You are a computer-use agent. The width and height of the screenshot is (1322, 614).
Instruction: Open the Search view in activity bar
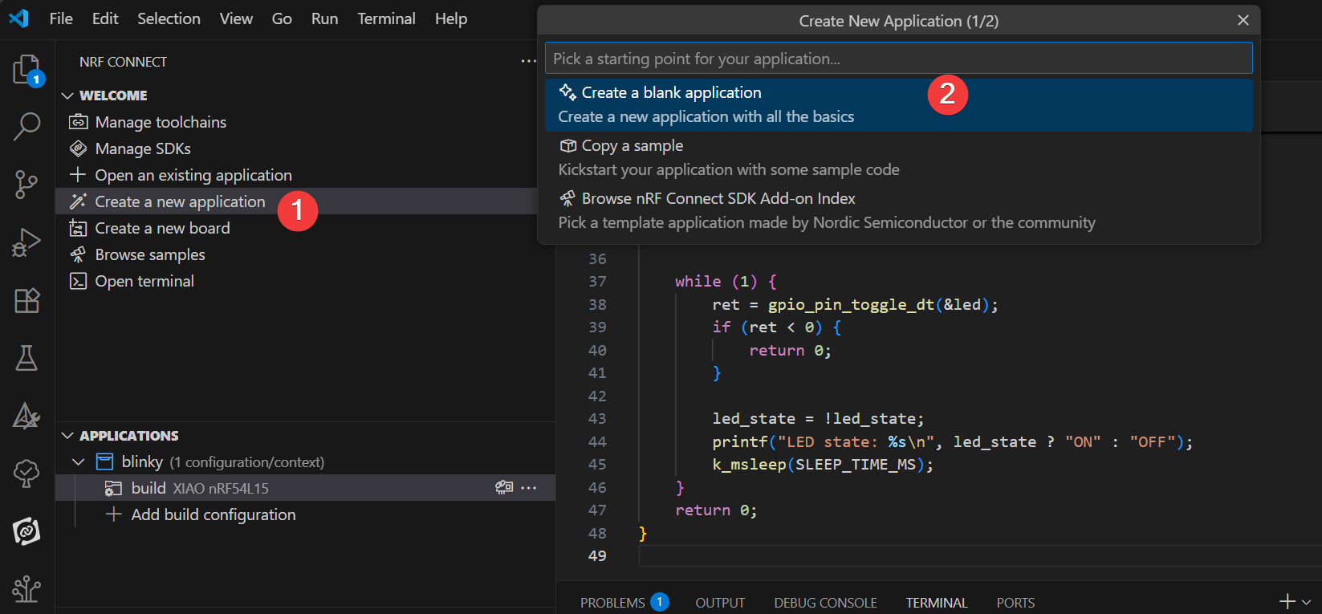pos(26,127)
